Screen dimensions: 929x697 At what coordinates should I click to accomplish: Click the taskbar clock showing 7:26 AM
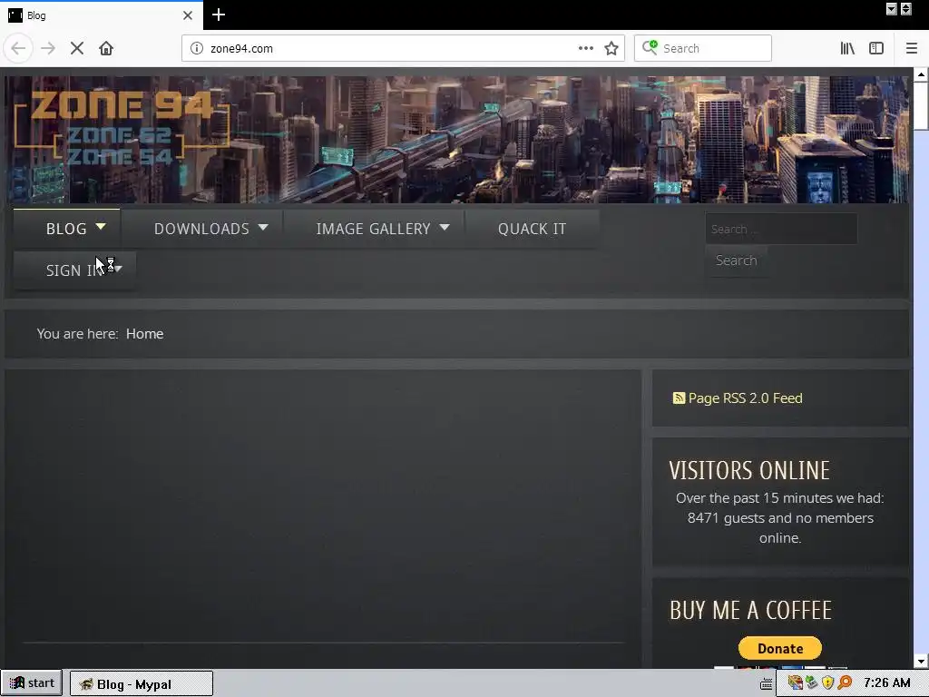[x=887, y=682]
